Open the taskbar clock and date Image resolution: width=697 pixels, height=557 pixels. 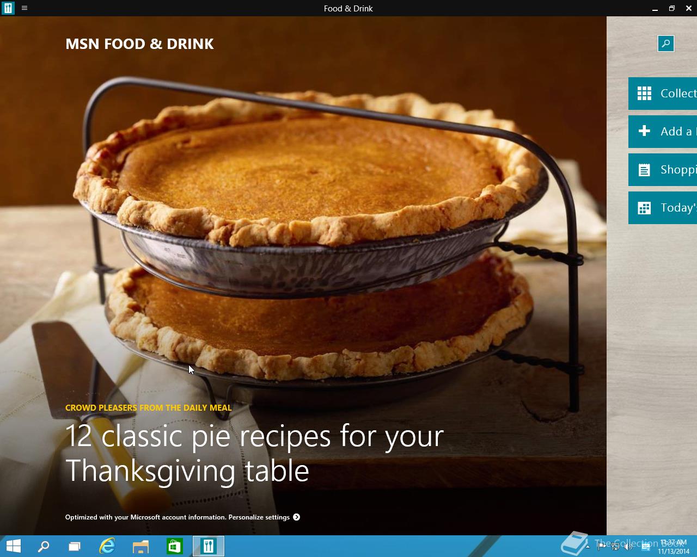[674, 547]
